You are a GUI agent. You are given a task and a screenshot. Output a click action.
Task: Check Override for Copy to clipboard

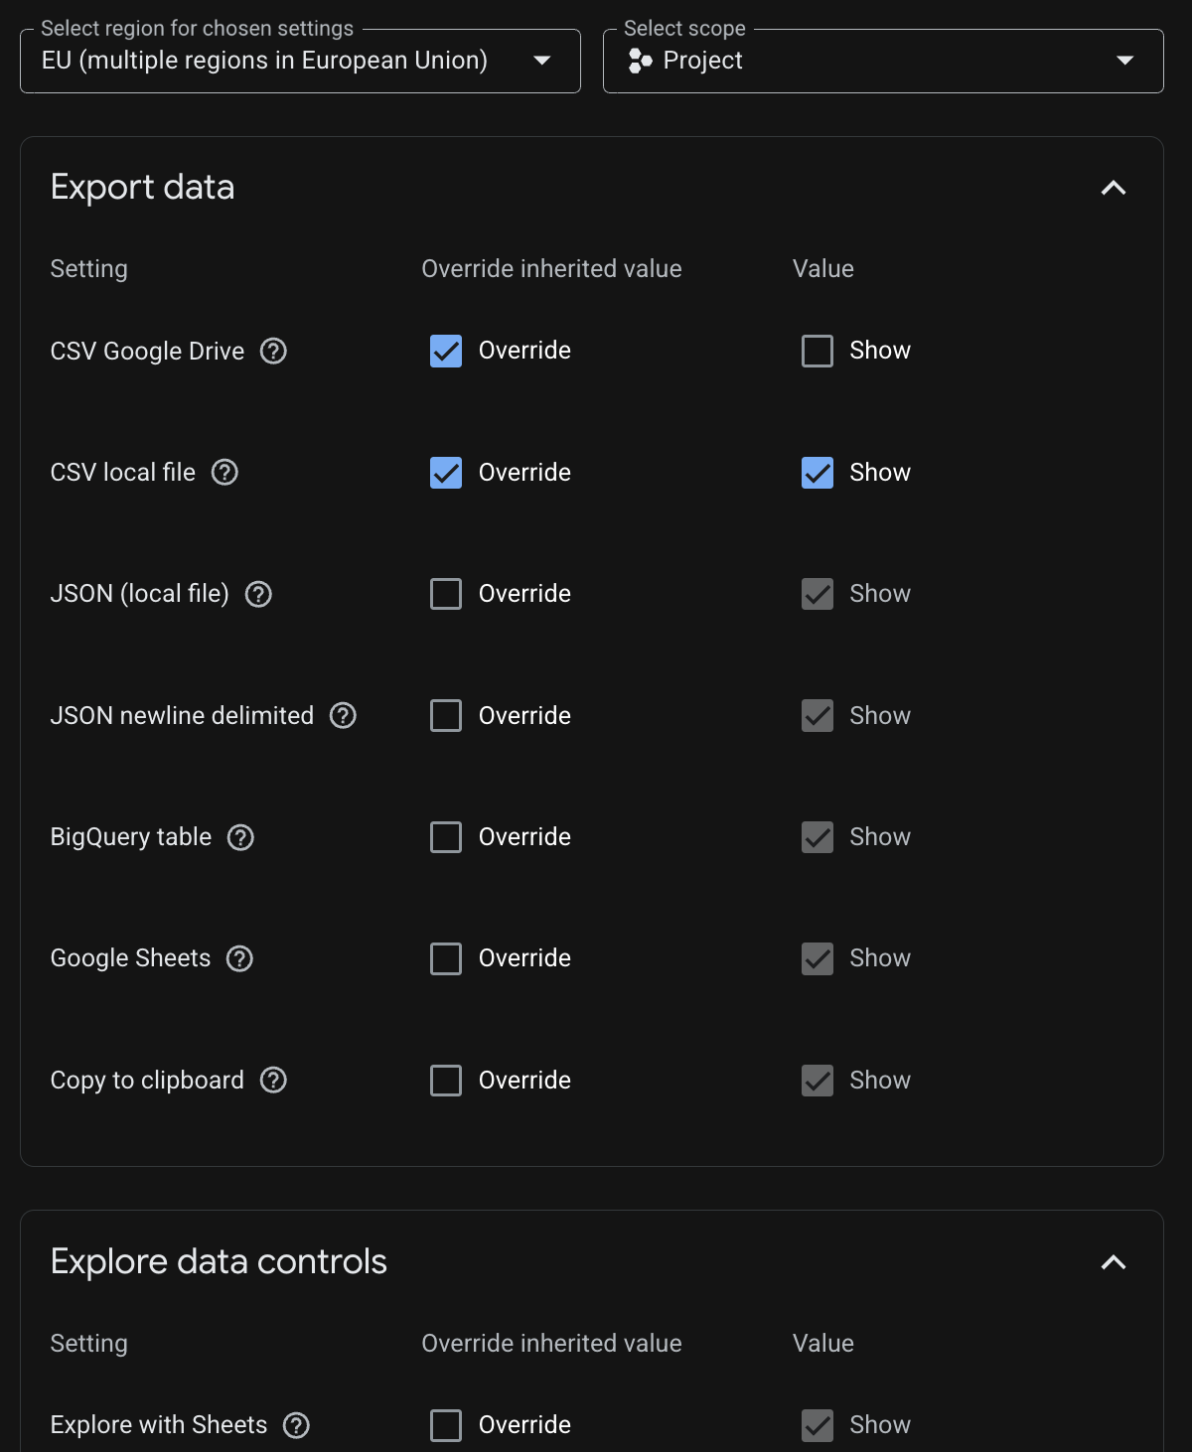coord(446,1080)
